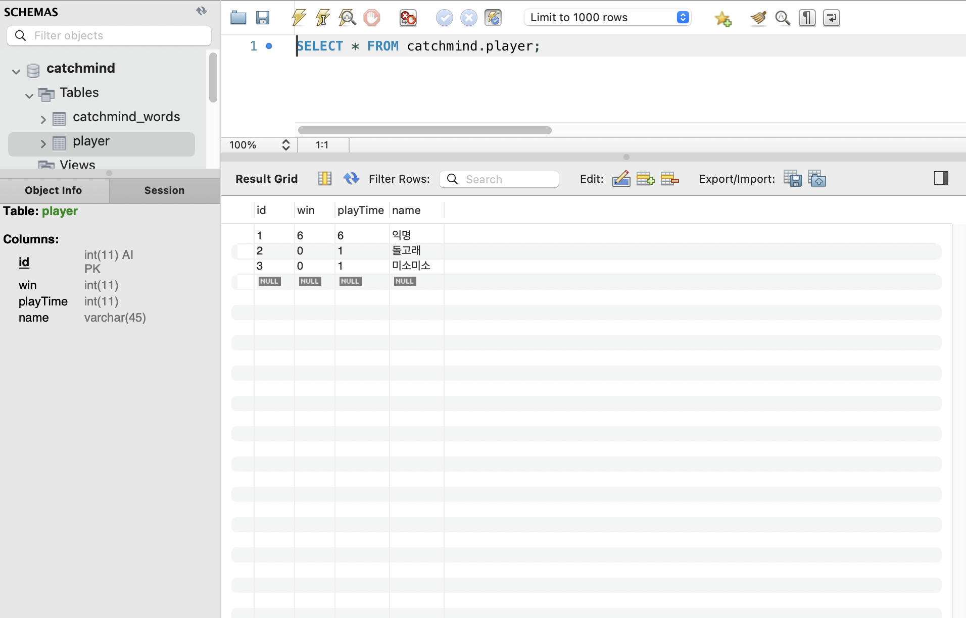Refresh the result grid data
This screenshot has height=618, width=966.
coord(351,179)
